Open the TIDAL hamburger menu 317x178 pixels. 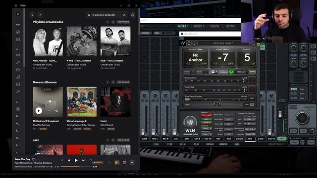click(16, 5)
